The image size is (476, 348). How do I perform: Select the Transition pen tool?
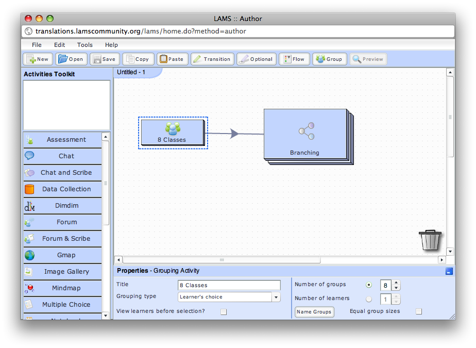point(212,59)
